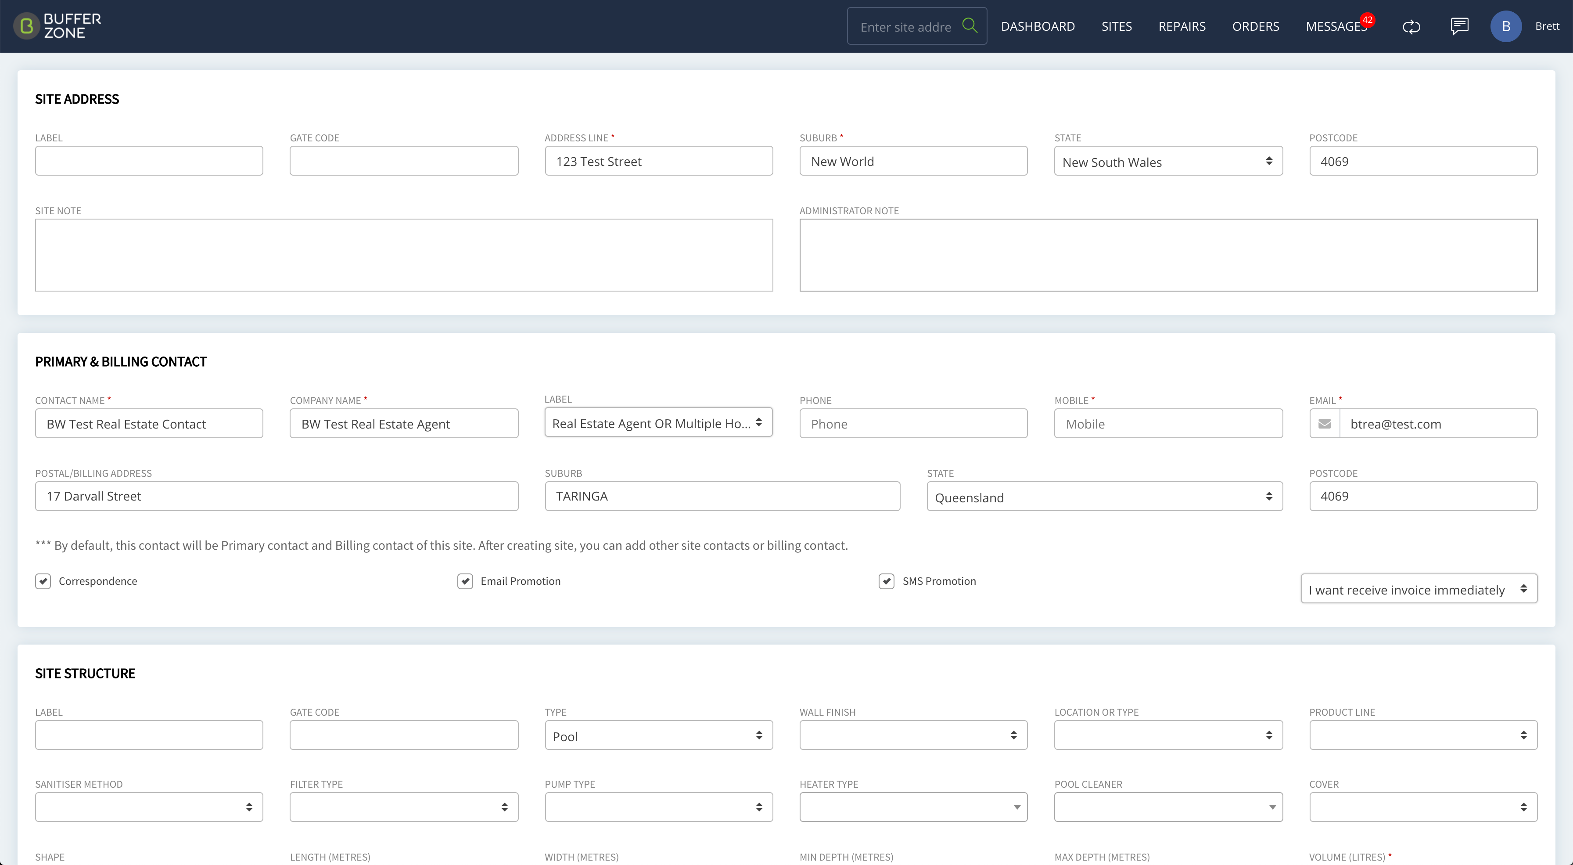Click the green search magnifier icon

(x=970, y=25)
